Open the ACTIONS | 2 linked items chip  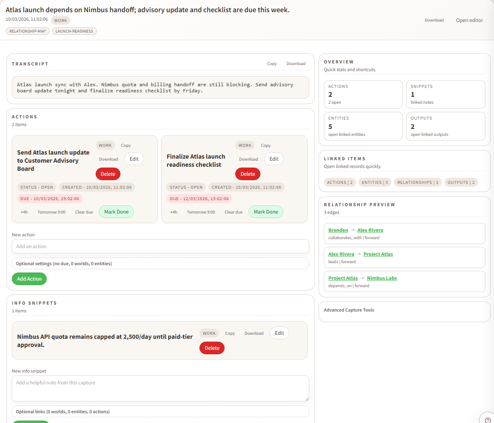(340, 182)
